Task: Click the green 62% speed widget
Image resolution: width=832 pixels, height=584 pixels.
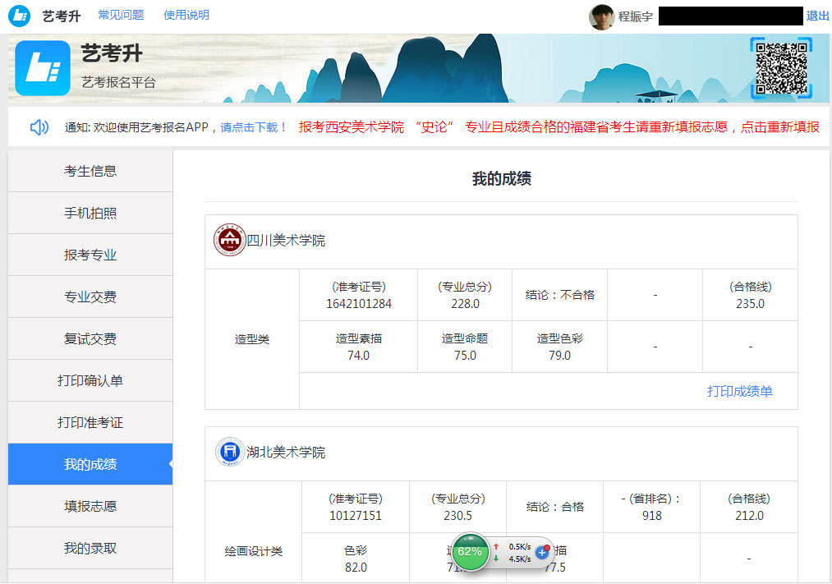Action: pos(470,552)
